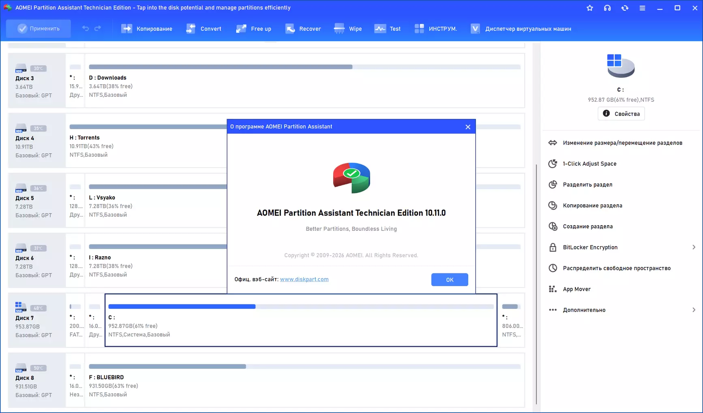Select 1-Click Adjust Space option

point(589,164)
